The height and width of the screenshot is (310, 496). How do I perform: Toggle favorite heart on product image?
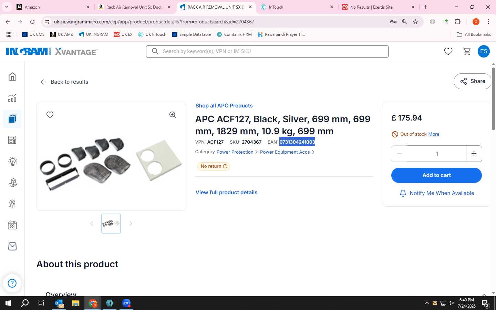click(x=50, y=115)
